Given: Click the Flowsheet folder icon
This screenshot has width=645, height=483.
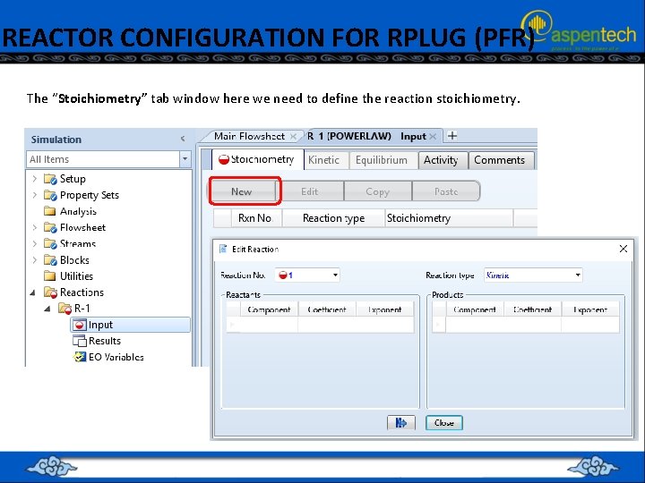Looking at the screenshot, I should [50, 227].
